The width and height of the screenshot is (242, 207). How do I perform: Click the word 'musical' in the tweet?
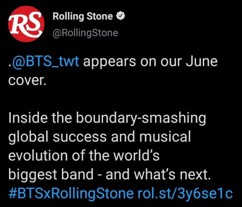click(165, 137)
